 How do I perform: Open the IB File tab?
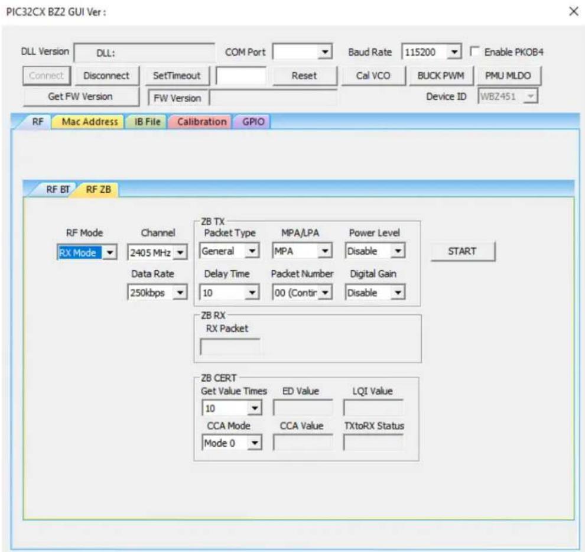pos(147,122)
